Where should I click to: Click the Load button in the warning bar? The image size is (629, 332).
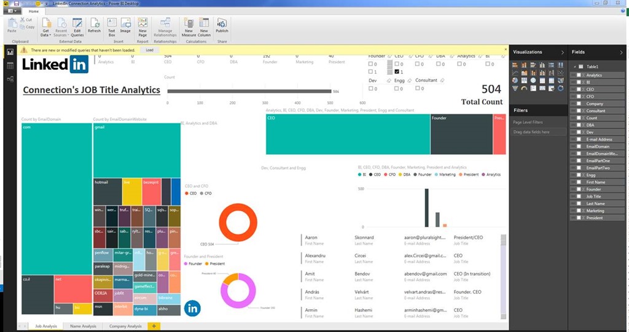pos(149,50)
